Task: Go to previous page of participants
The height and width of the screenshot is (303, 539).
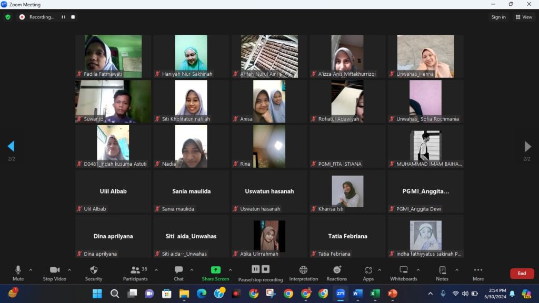Action: (x=11, y=146)
